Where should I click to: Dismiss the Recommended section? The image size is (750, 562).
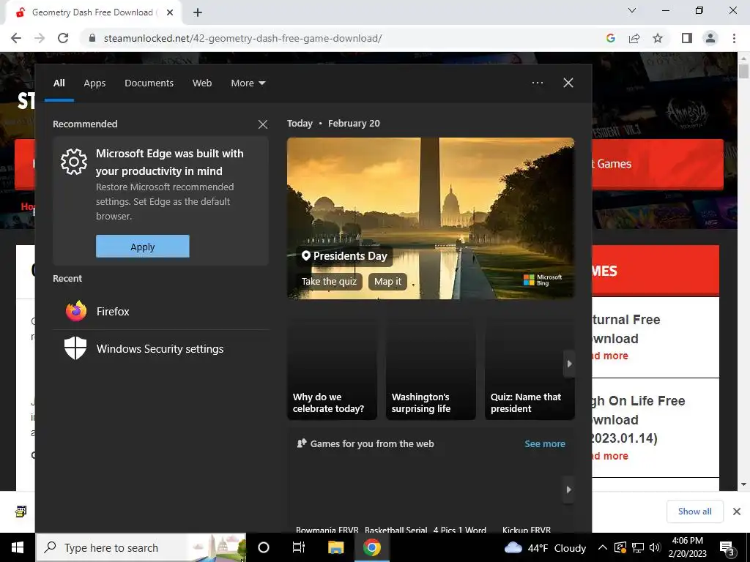263,124
